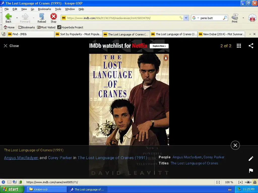Click the address bar URL field

(x=123, y=18)
